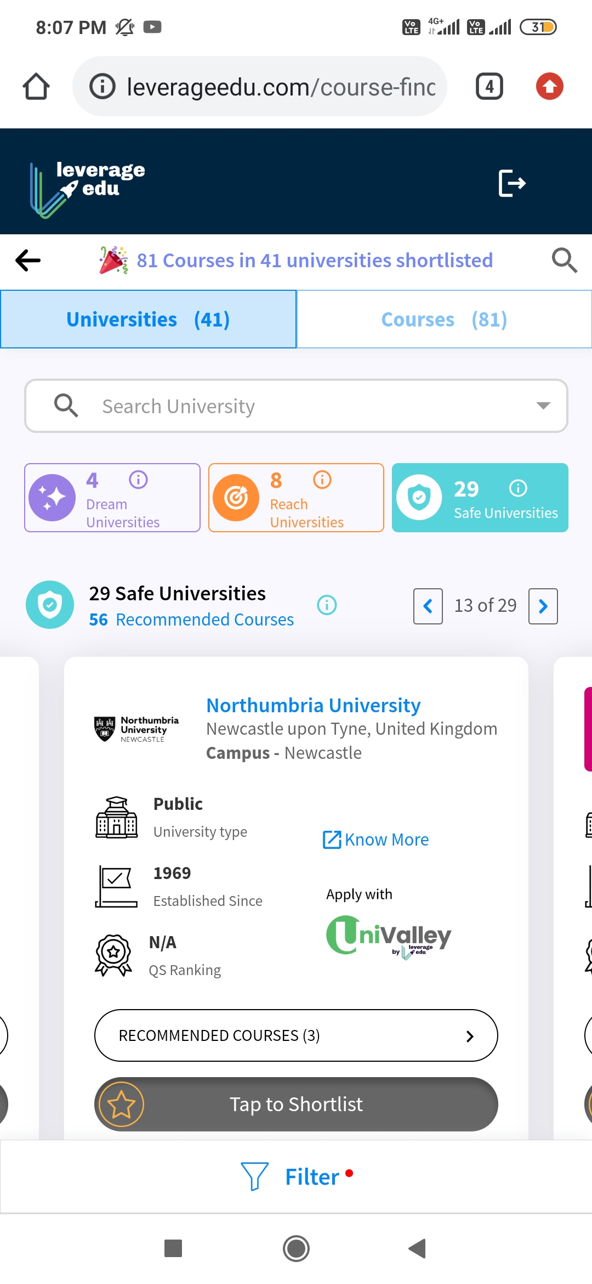The height and width of the screenshot is (1284, 592).
Task: Open the browser tabs counter
Action: point(489,87)
